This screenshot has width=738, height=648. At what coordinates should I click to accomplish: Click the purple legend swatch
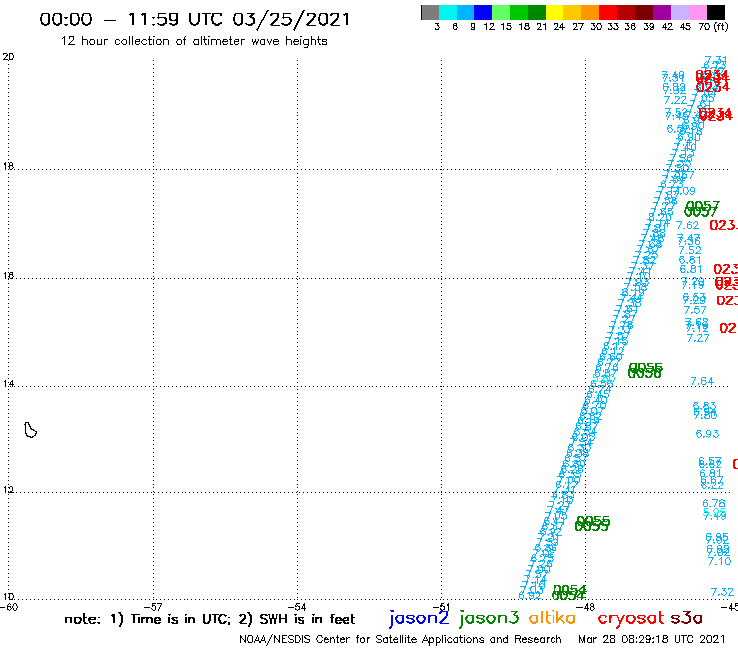click(x=662, y=12)
